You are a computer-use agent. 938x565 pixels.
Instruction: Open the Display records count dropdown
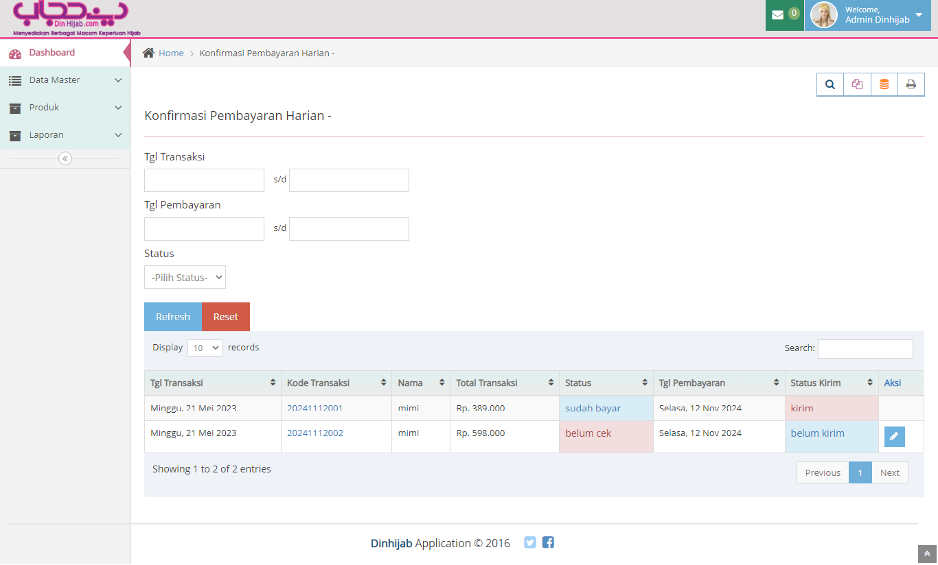pos(205,348)
